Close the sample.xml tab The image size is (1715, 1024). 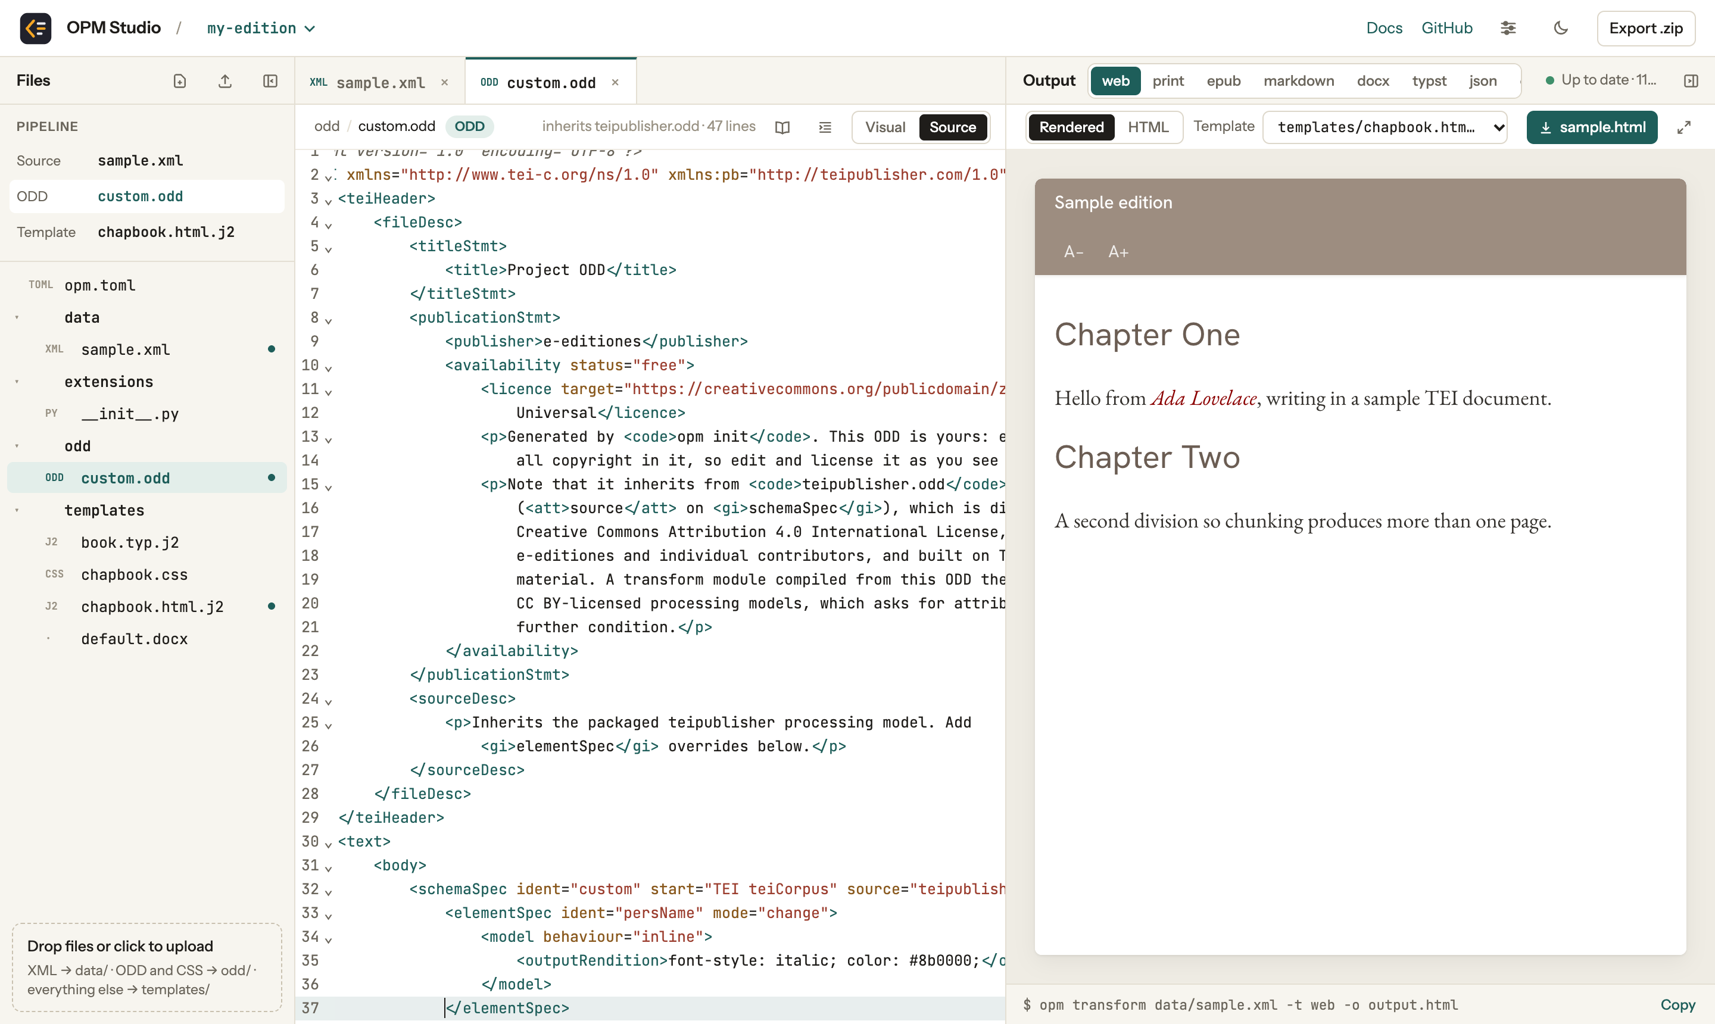[x=444, y=82]
